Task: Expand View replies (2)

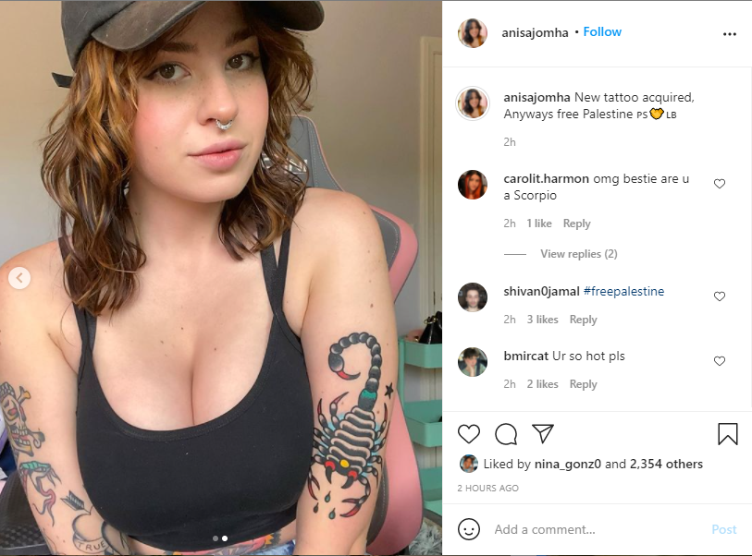Action: [x=579, y=254]
